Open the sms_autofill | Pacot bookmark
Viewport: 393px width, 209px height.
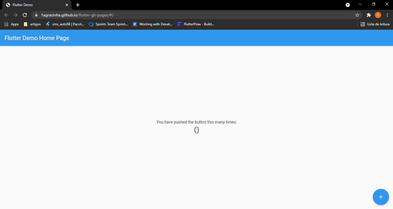coord(65,24)
